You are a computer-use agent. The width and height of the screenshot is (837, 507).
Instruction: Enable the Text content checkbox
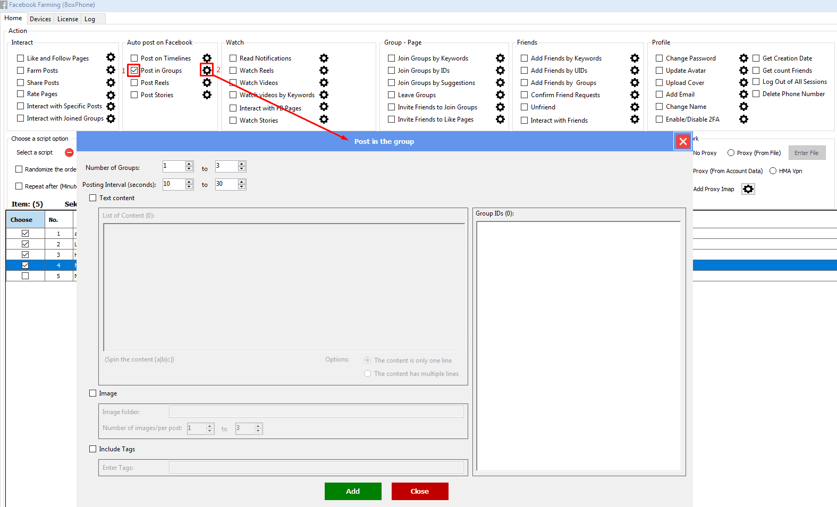click(93, 197)
